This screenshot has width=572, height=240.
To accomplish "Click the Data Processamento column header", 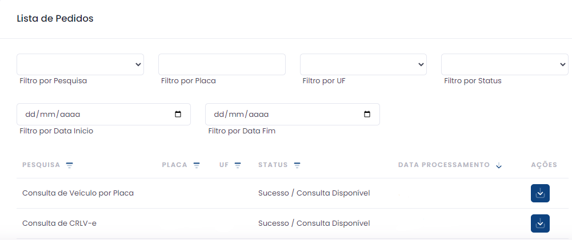I will coord(443,165).
